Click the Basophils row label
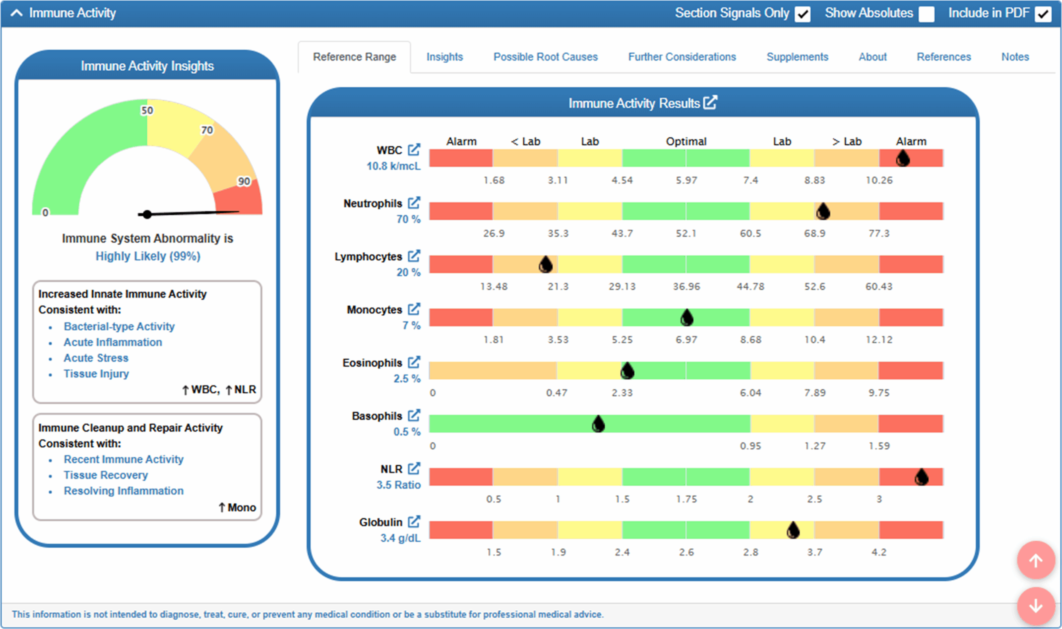The image size is (1062, 629). 377,416
